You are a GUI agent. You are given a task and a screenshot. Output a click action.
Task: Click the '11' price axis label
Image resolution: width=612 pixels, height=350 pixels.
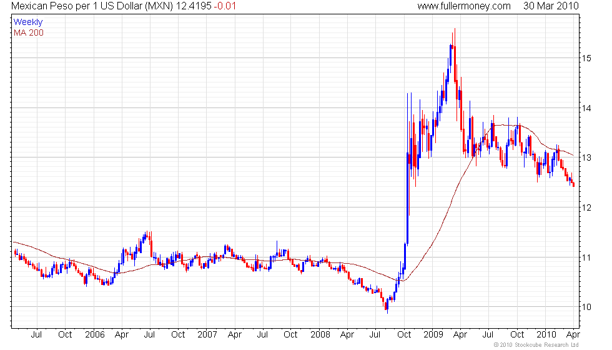(x=586, y=257)
